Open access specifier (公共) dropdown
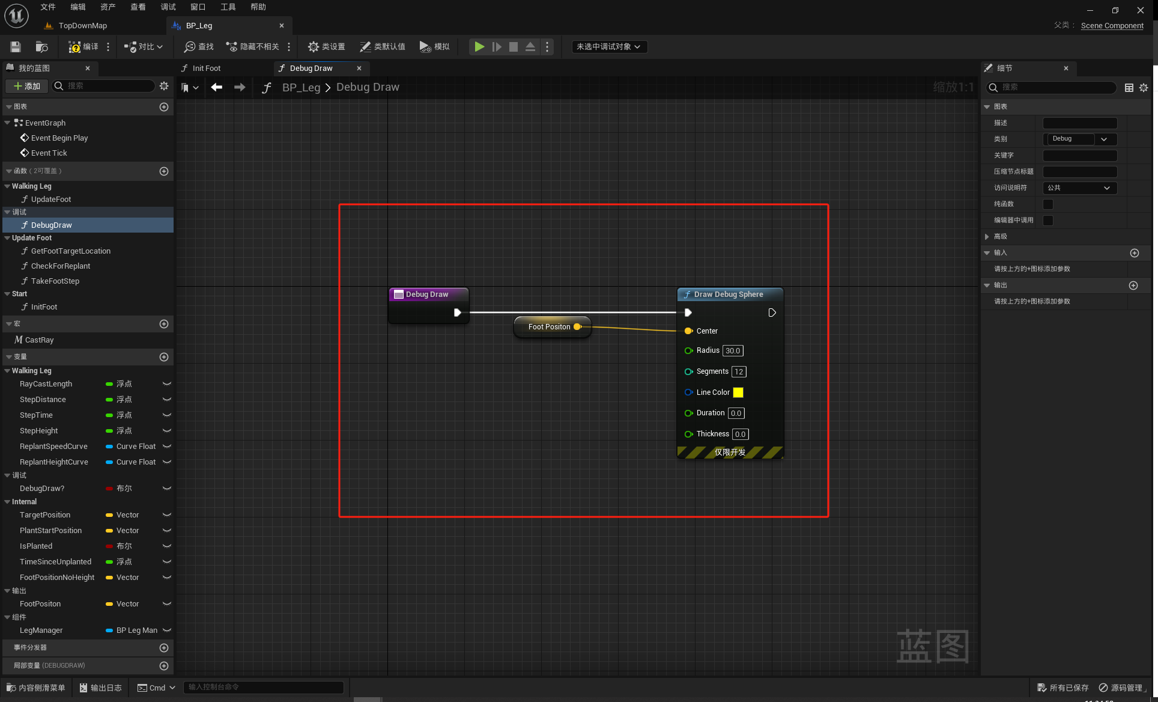 click(1080, 188)
